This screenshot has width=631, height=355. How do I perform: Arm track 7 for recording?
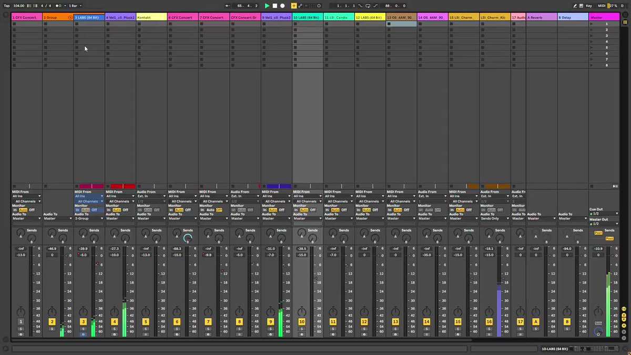point(208,334)
